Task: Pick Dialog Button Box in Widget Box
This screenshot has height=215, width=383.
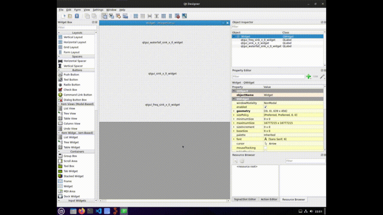Action: 75,100
